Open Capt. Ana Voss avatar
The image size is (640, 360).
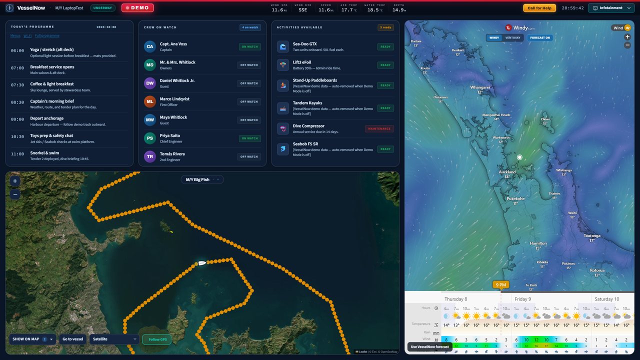tap(150, 46)
